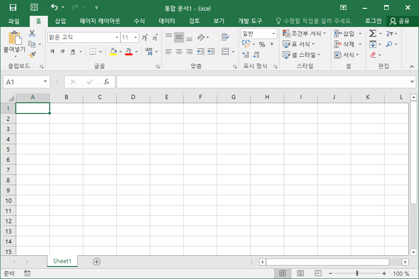Click the zoom slider handle
The image size is (419, 279).
click(x=357, y=273)
